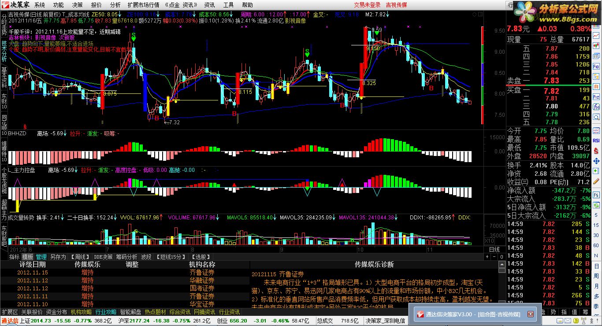The width and height of the screenshot is (602, 326).
Task: Select the 月 monthly period side tab
Action: tap(596, 286)
